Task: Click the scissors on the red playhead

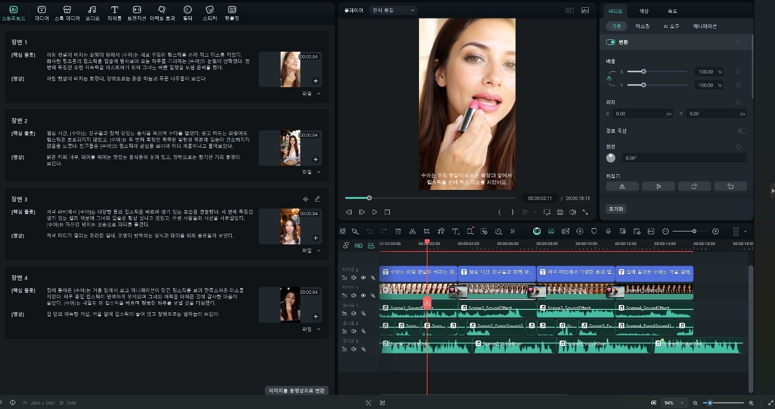Action: pos(427,303)
